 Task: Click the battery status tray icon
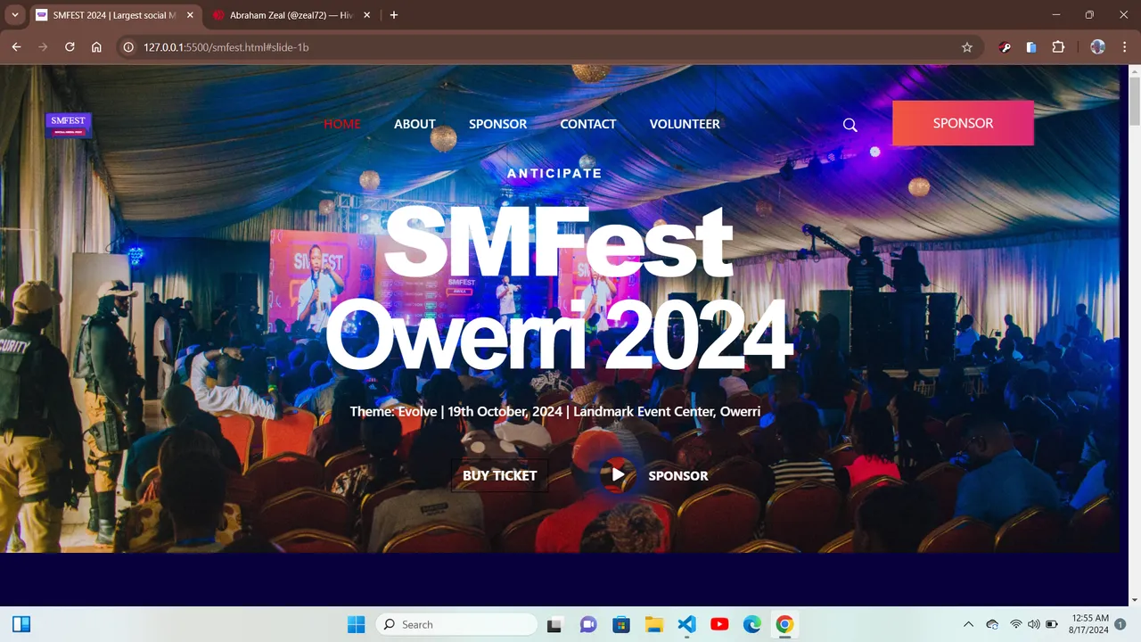coord(1052,624)
